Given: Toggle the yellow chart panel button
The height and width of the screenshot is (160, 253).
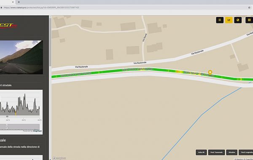Looking at the screenshot, I should pos(229,20).
